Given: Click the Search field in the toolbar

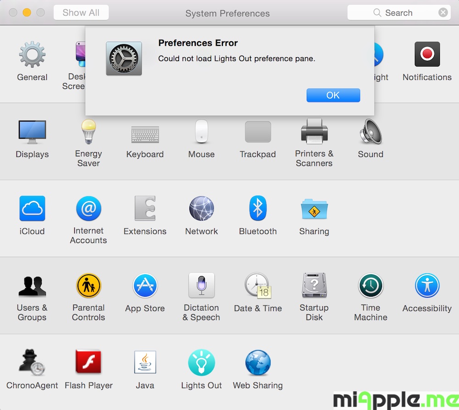Looking at the screenshot, I should 398,13.
